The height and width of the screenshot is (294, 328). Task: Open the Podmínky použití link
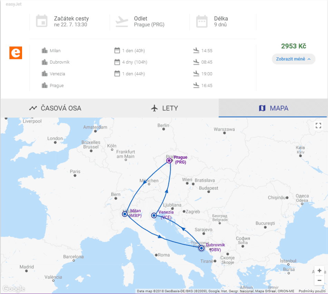tap(312, 291)
